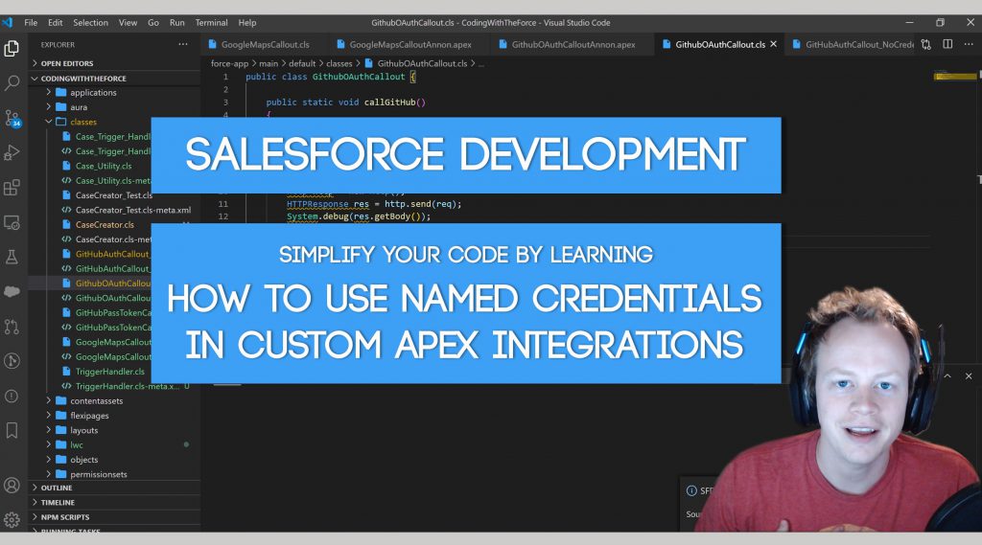Expand the OPEN EDITORS section

click(66, 63)
